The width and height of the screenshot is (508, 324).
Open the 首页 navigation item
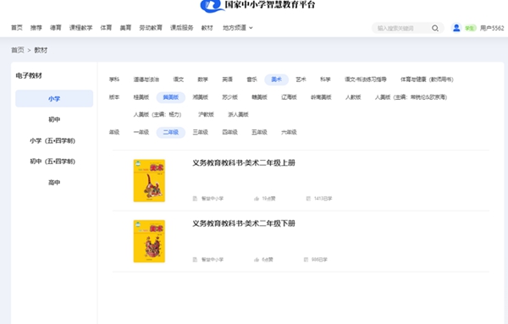[17, 28]
